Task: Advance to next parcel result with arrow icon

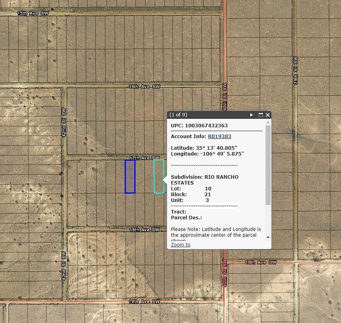Action: point(252,115)
